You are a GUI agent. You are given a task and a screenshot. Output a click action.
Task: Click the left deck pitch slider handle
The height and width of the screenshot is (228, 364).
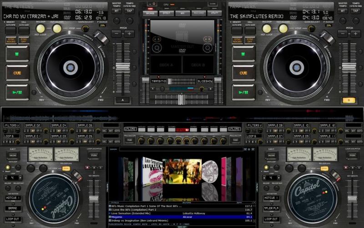(x=122, y=68)
